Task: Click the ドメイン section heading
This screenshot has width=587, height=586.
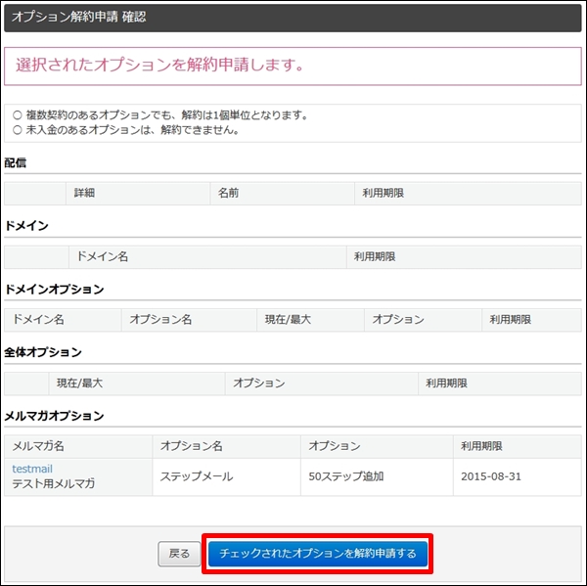Action: 26,226
